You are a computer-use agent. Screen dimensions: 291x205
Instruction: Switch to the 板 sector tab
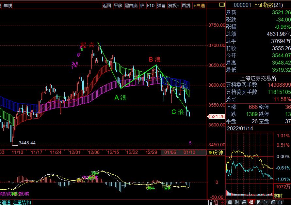tap(259, 202)
